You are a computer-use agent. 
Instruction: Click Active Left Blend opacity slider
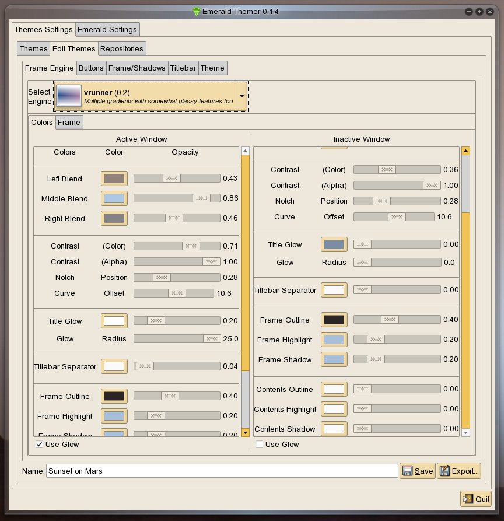pyautogui.click(x=177, y=179)
